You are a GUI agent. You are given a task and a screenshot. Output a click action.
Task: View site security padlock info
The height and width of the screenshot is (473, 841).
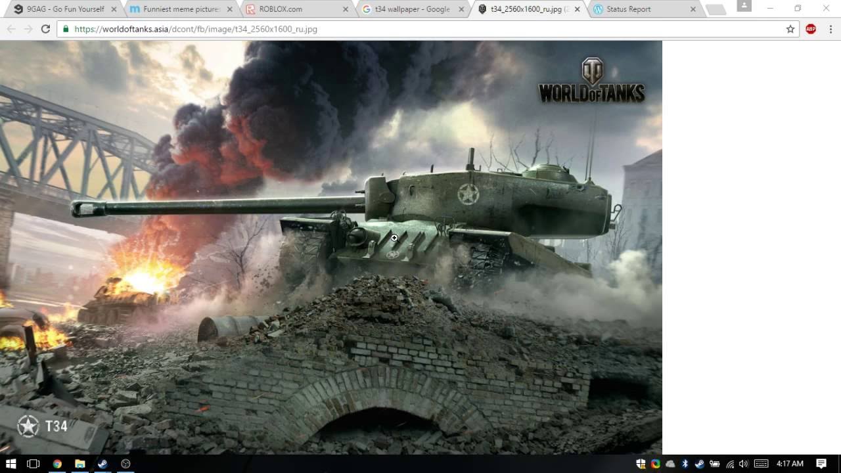click(65, 29)
